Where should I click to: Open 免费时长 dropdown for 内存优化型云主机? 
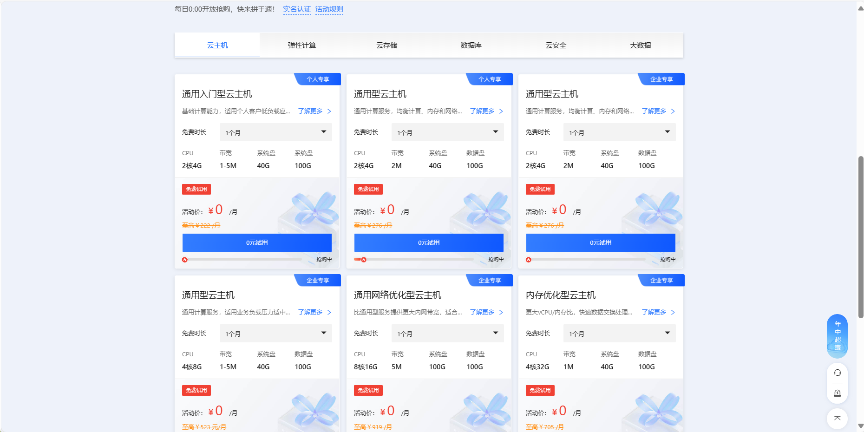tap(619, 334)
